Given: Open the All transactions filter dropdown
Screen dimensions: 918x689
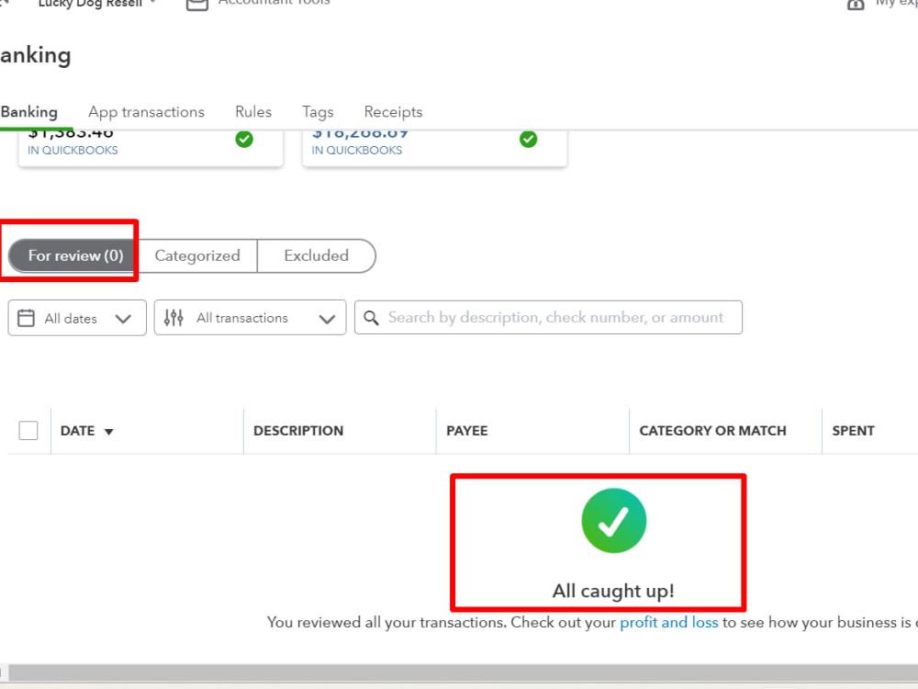Looking at the screenshot, I should pyautogui.click(x=250, y=318).
